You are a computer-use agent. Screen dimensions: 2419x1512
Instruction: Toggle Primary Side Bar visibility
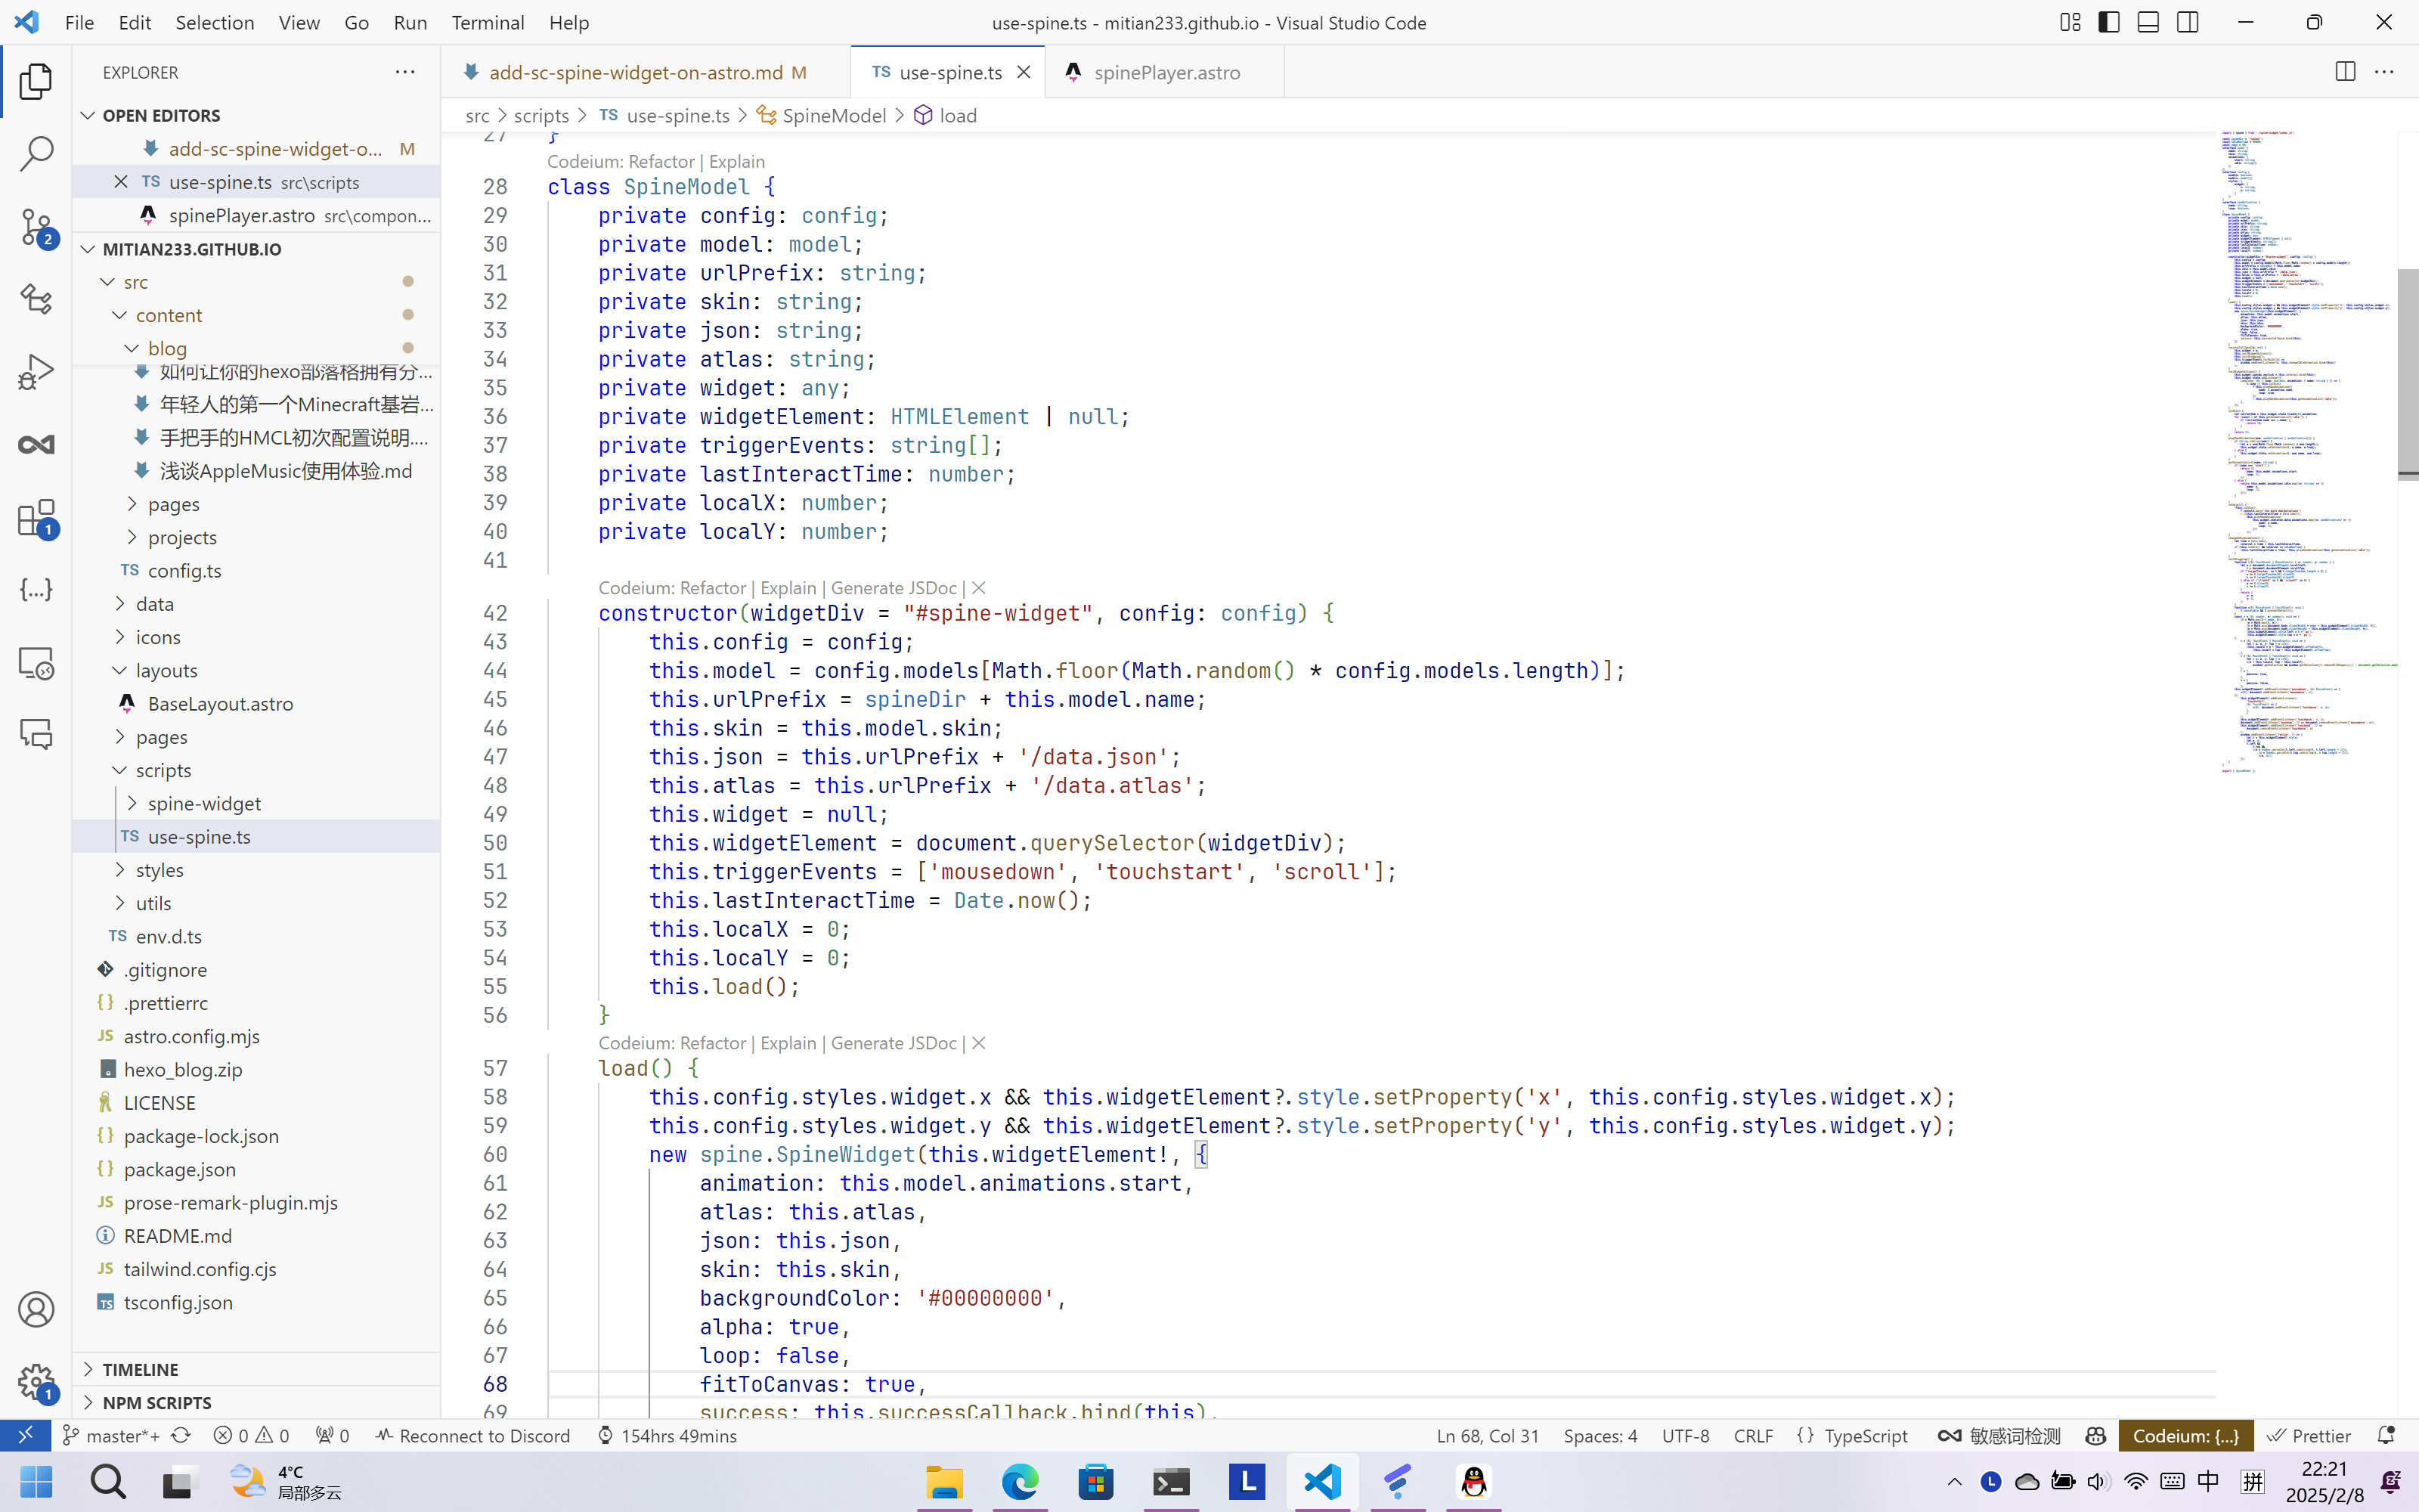click(x=2109, y=22)
